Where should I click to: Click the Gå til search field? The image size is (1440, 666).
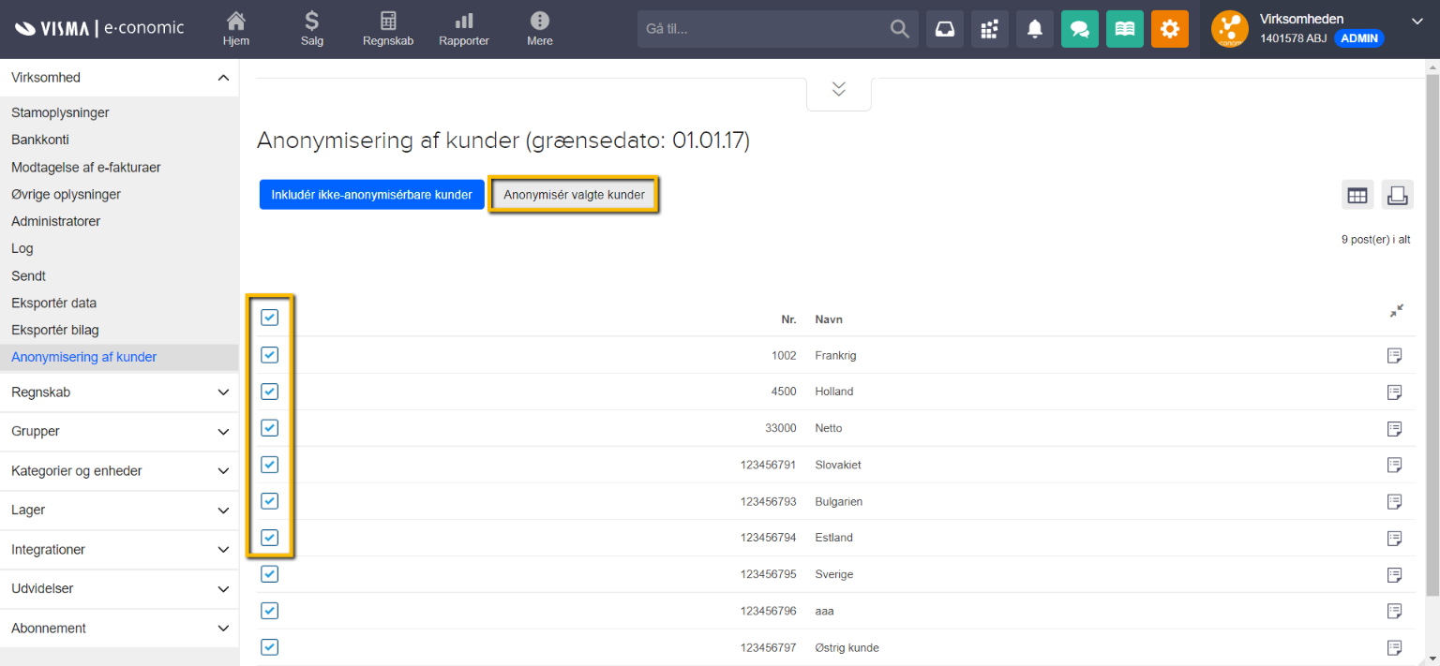[764, 29]
